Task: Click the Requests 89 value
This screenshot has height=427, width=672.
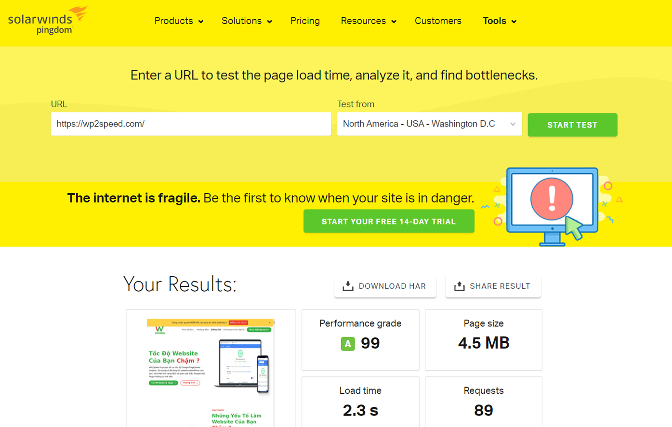Action: 484,411
